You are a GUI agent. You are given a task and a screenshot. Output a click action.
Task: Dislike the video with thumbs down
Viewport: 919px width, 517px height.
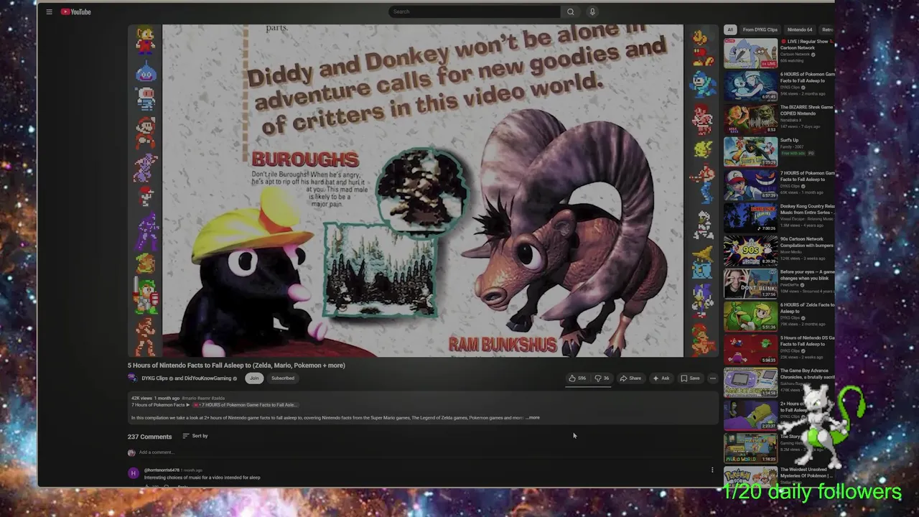[x=602, y=378]
